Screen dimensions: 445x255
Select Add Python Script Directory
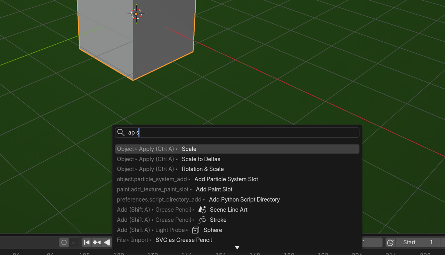(x=237, y=199)
